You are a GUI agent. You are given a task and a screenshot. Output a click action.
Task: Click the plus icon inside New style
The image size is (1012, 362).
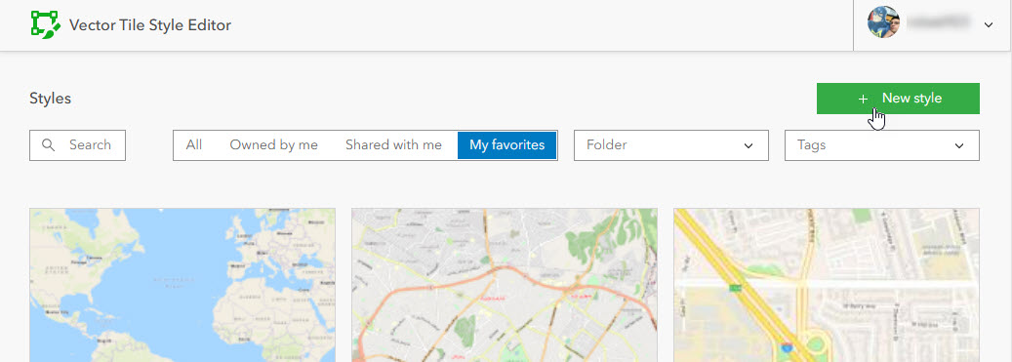click(x=863, y=99)
